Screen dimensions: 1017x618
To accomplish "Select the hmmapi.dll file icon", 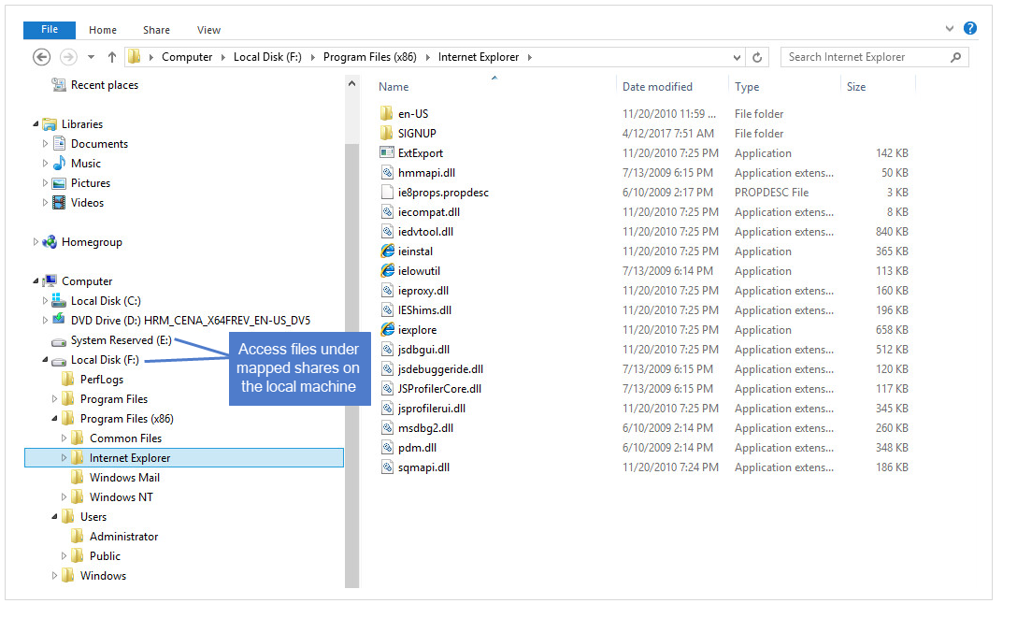I will point(387,172).
